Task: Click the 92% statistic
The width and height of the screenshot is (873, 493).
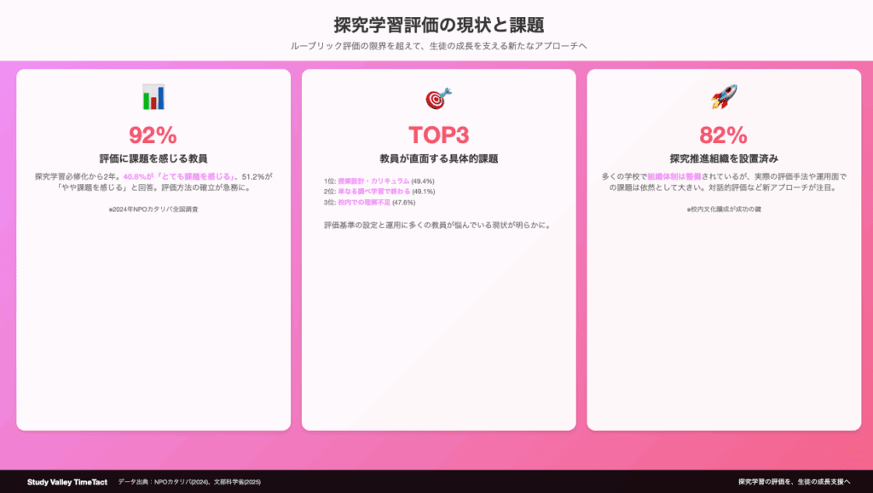Action: pos(153,135)
